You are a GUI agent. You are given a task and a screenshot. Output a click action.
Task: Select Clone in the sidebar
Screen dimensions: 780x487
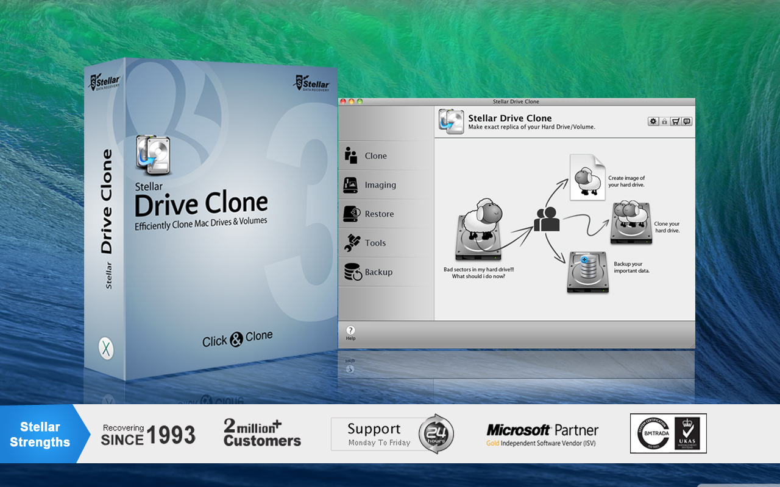coord(386,156)
